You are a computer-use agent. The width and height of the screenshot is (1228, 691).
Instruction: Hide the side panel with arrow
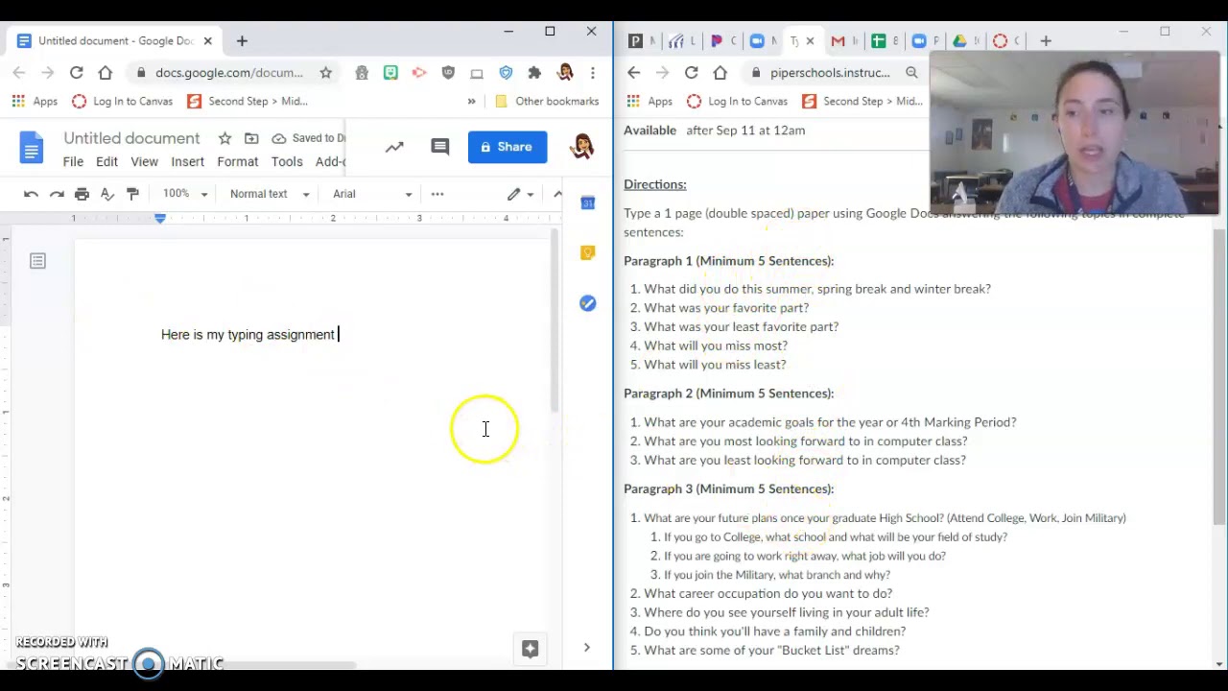coord(586,648)
